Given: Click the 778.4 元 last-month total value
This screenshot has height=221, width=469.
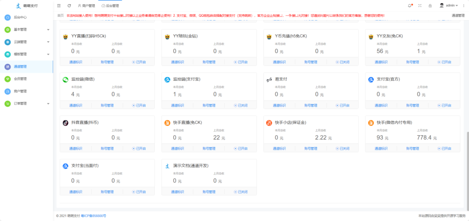Looking at the screenshot, I should click(427, 137).
